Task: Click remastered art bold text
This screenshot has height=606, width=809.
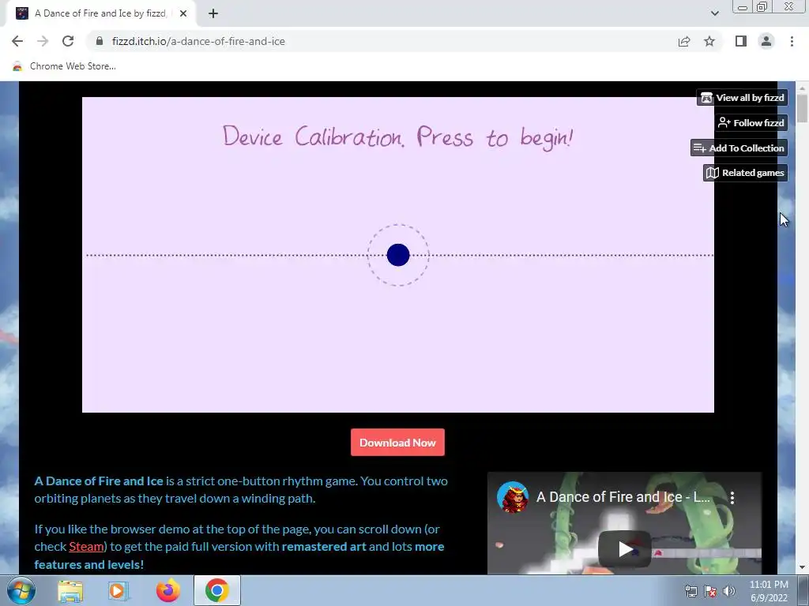Action: pyautogui.click(x=323, y=546)
